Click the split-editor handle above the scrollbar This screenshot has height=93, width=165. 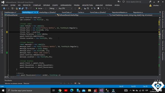click(x=160, y=18)
